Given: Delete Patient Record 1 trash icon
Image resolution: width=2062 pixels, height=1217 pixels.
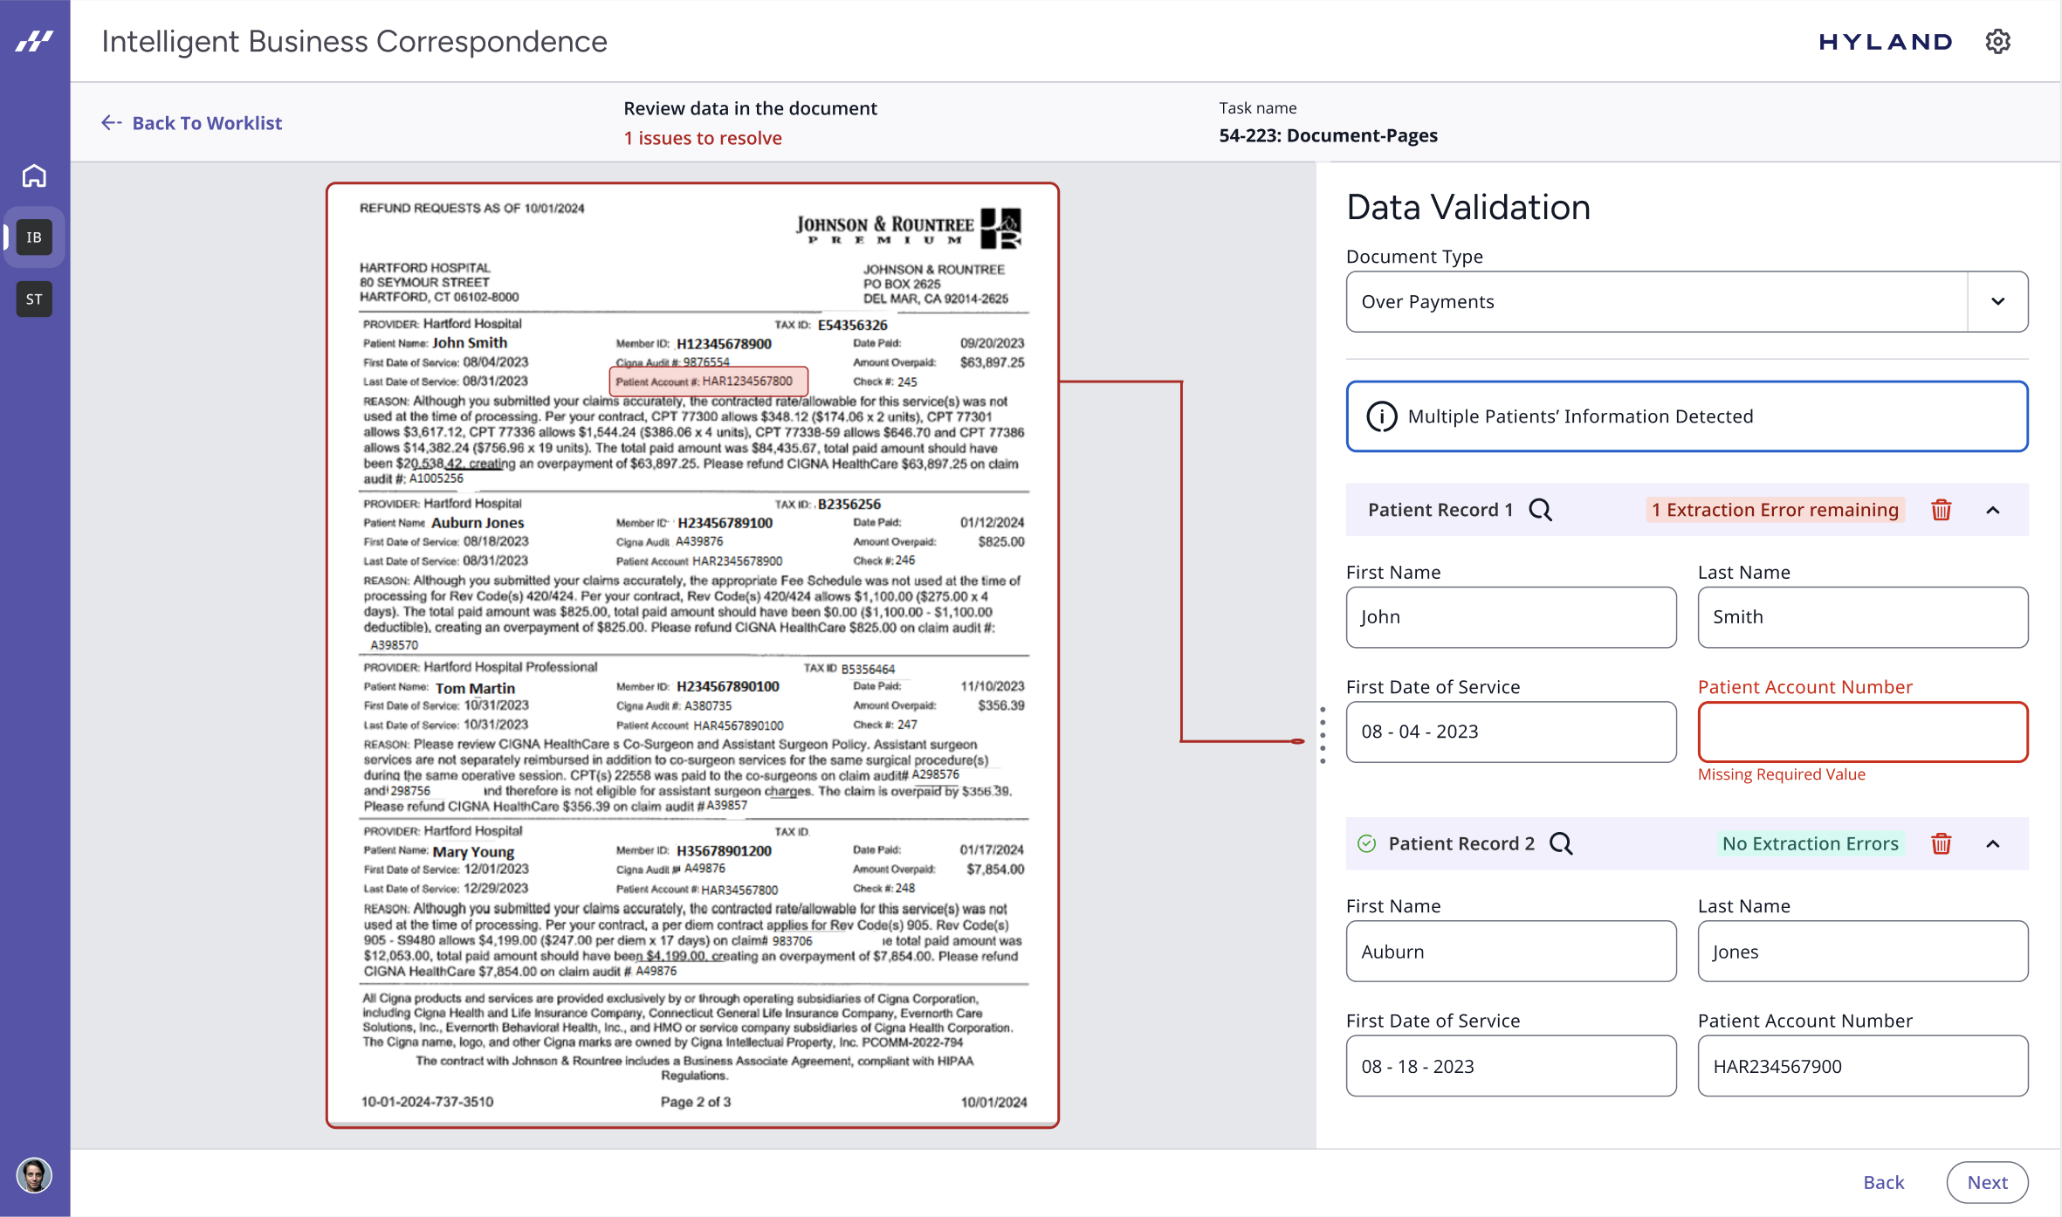Looking at the screenshot, I should coord(1941,510).
